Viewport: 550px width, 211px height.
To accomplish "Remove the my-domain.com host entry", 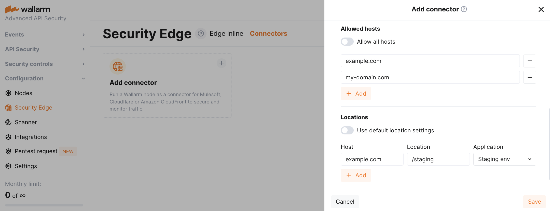I will point(530,77).
